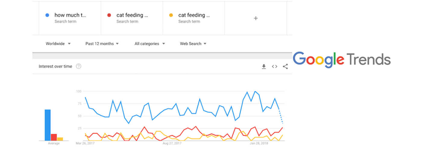
Task: Click the blue dot color swatch
Action: (47, 15)
